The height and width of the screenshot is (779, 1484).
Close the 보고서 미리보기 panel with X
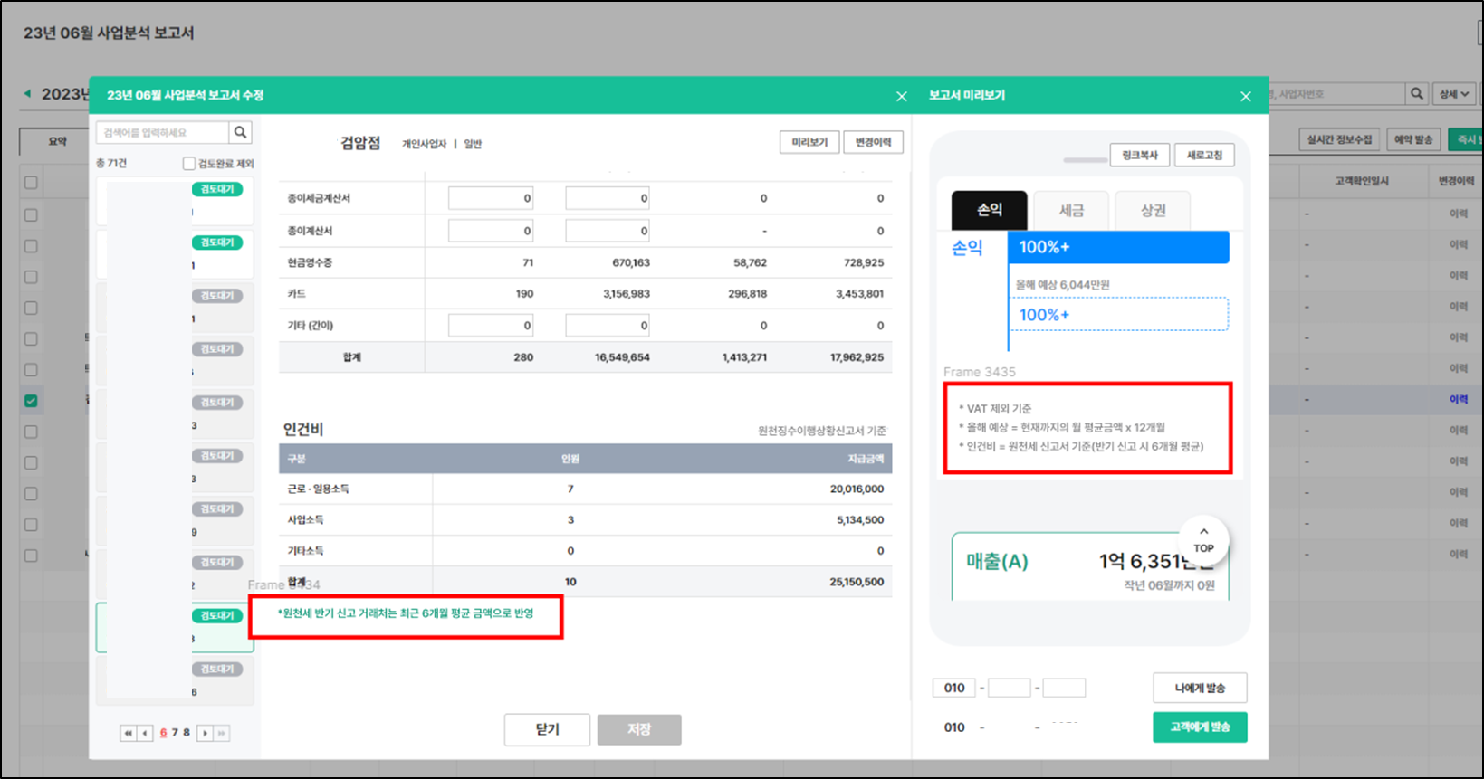tap(1245, 96)
